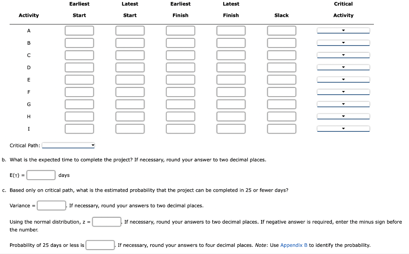The height and width of the screenshot is (254, 409).
Task: Expand the Critical Activity dropdown for activity C
Action: 343,55
